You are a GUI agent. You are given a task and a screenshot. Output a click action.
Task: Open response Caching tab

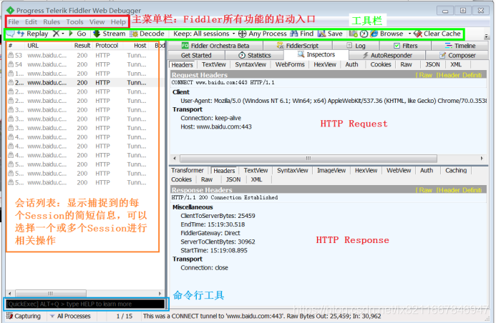coord(456,171)
